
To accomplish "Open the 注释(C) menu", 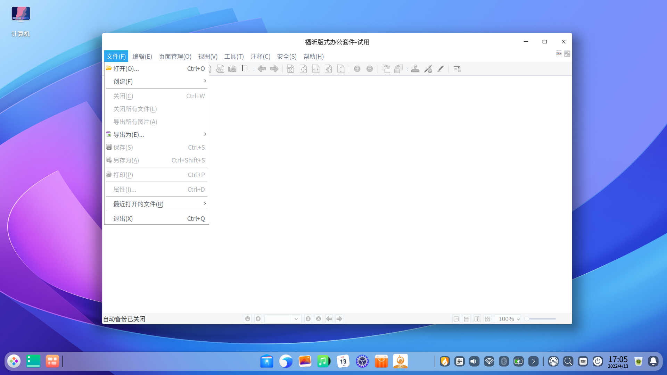I will coord(260,56).
